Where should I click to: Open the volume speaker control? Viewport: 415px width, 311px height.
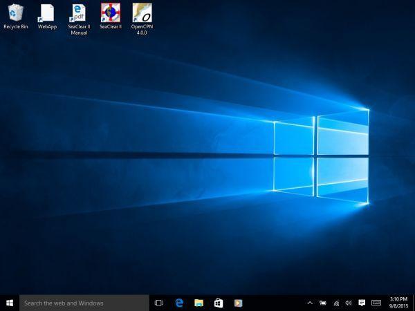(349, 303)
